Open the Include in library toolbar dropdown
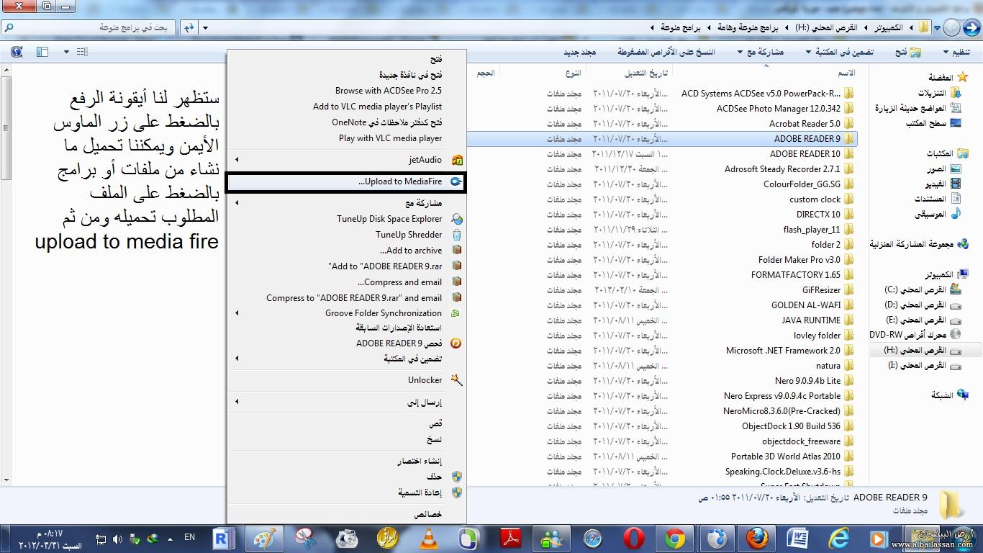This screenshot has height=553, width=983. 840,53
